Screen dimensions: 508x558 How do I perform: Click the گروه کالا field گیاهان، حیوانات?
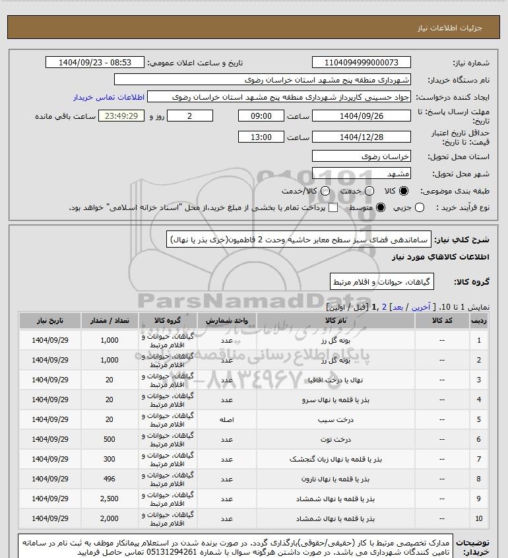tap(382, 281)
